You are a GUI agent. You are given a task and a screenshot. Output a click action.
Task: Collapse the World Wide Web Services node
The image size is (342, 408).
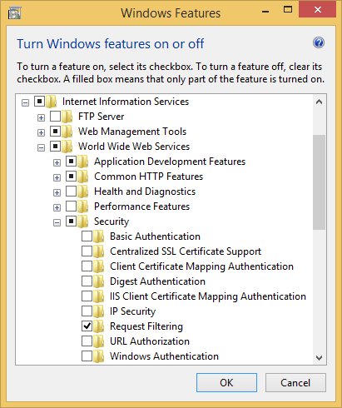[41, 148]
